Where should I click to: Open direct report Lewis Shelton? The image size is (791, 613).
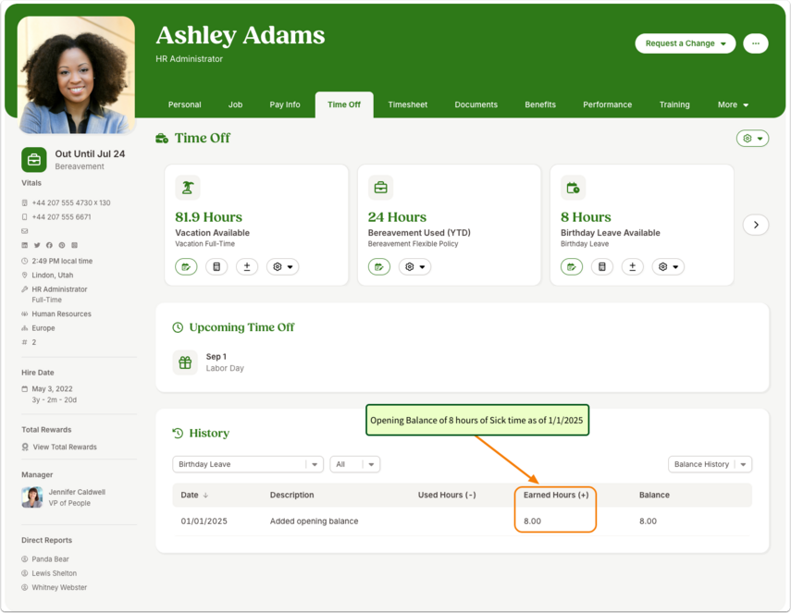[54, 573]
